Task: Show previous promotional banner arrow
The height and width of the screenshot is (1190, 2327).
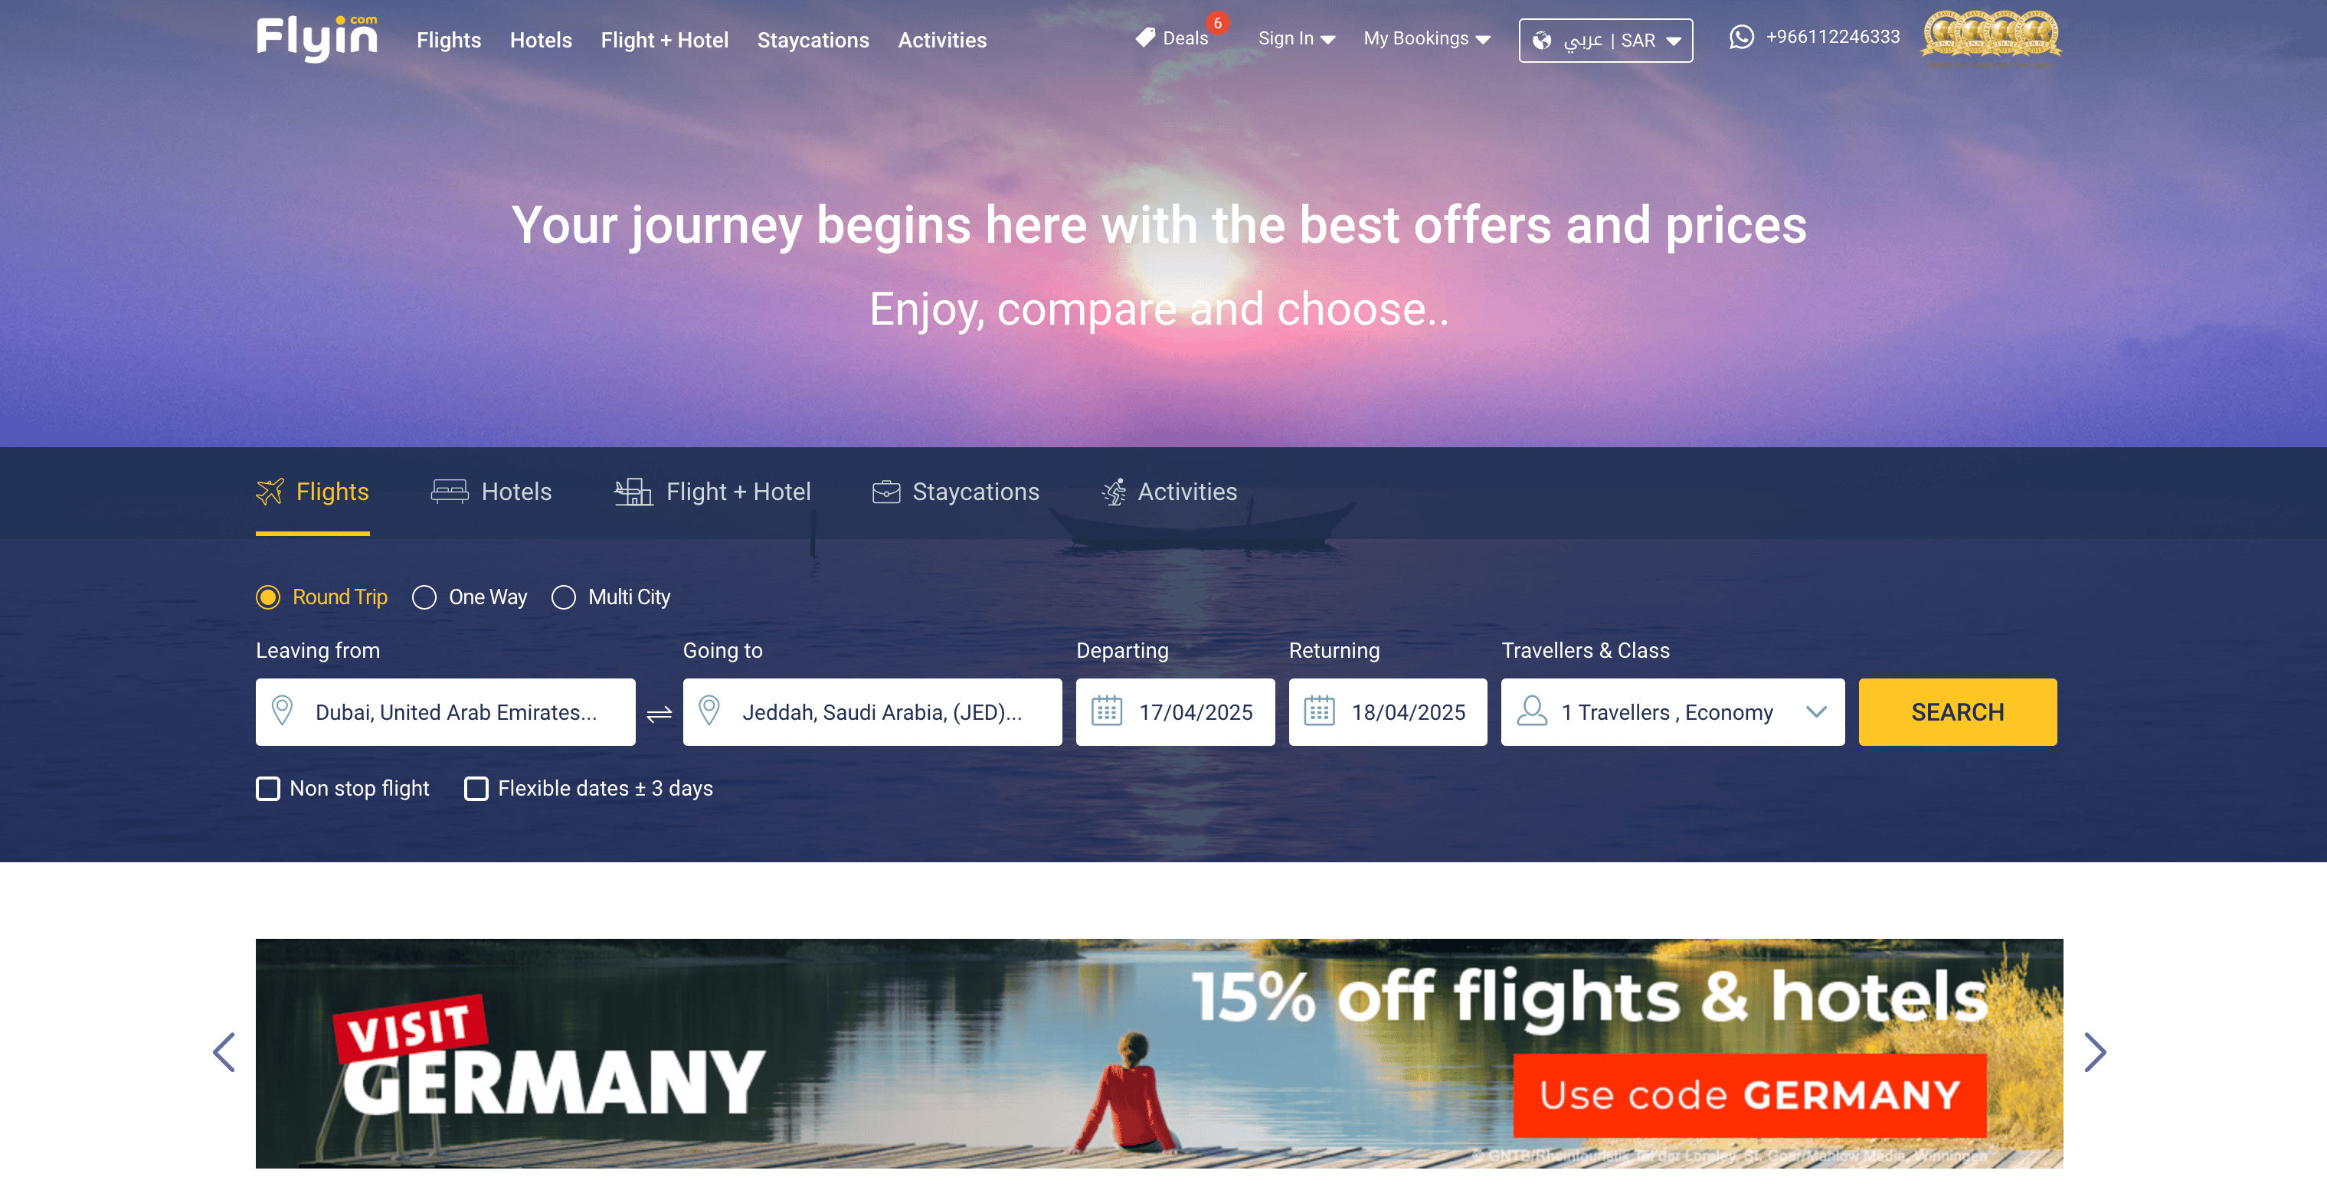Action: (224, 1053)
